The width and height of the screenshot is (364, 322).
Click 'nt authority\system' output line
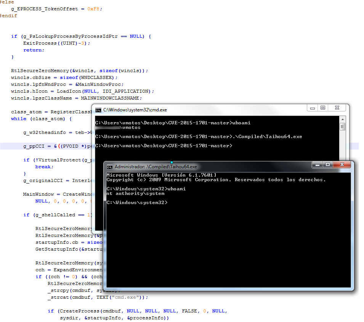pos(135,193)
